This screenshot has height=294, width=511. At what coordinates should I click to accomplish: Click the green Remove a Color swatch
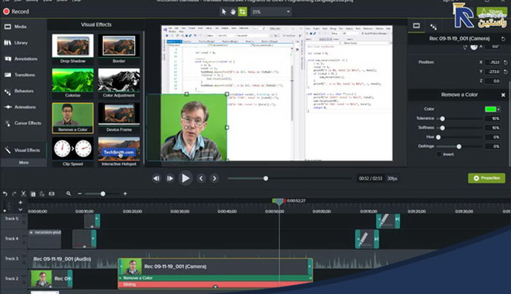[x=489, y=109]
